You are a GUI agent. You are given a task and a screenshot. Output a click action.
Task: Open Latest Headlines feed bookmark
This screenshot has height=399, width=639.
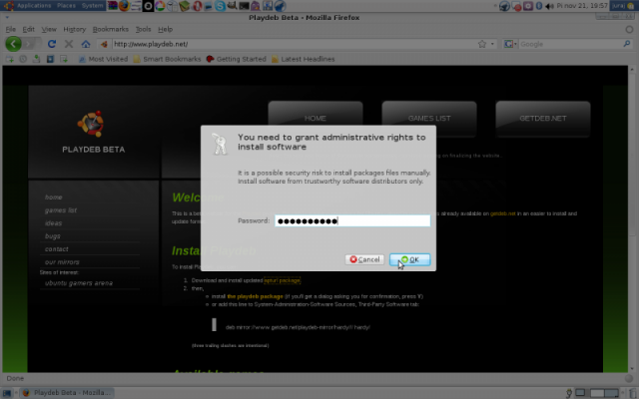point(303,59)
